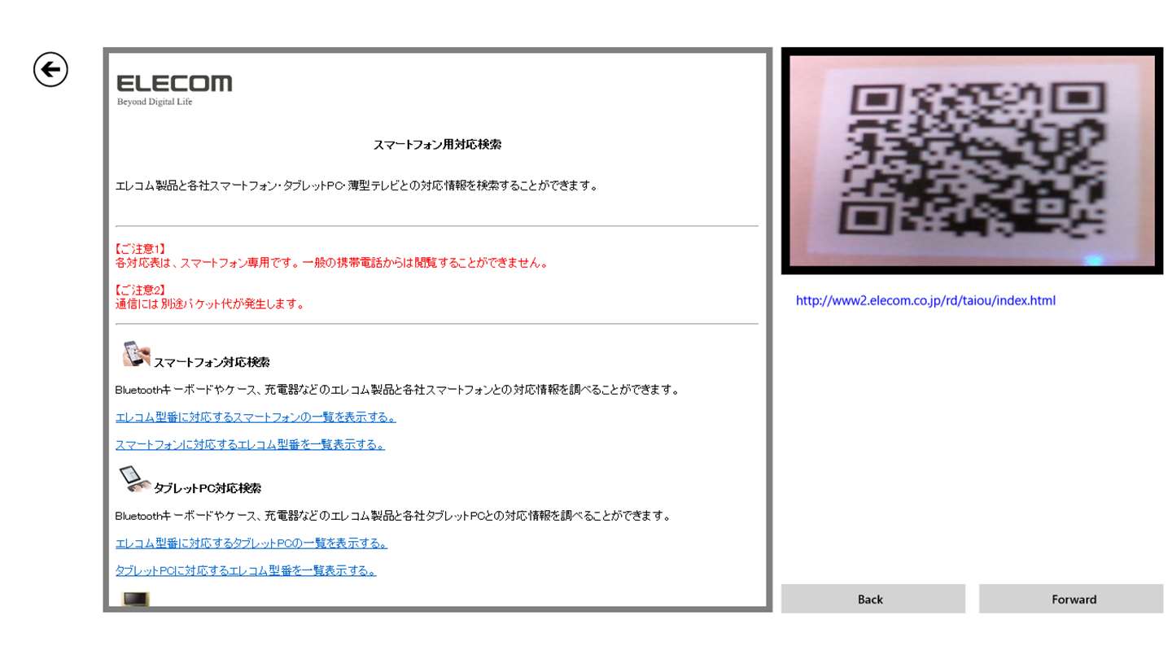Open the www2.elecom.co.jp URL link

pyautogui.click(x=925, y=301)
